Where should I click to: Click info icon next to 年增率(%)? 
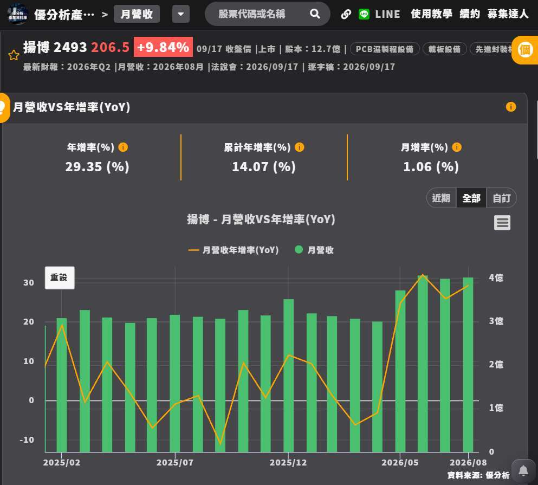pos(123,147)
